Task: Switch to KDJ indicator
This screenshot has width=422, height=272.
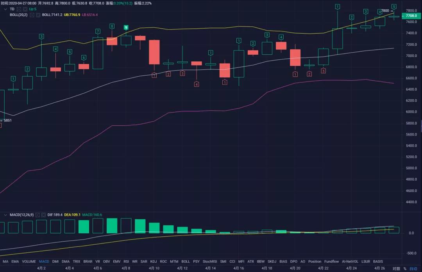Action: point(154,261)
